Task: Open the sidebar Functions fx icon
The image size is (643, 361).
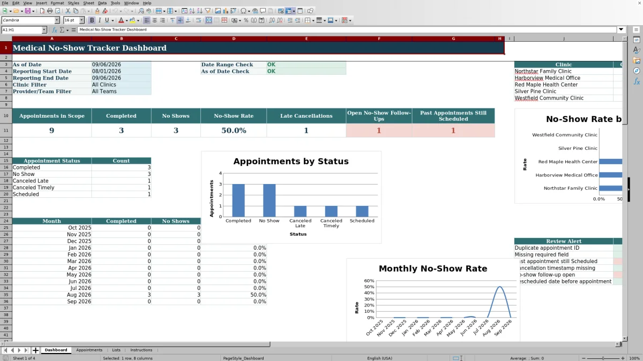Action: [x=637, y=81]
